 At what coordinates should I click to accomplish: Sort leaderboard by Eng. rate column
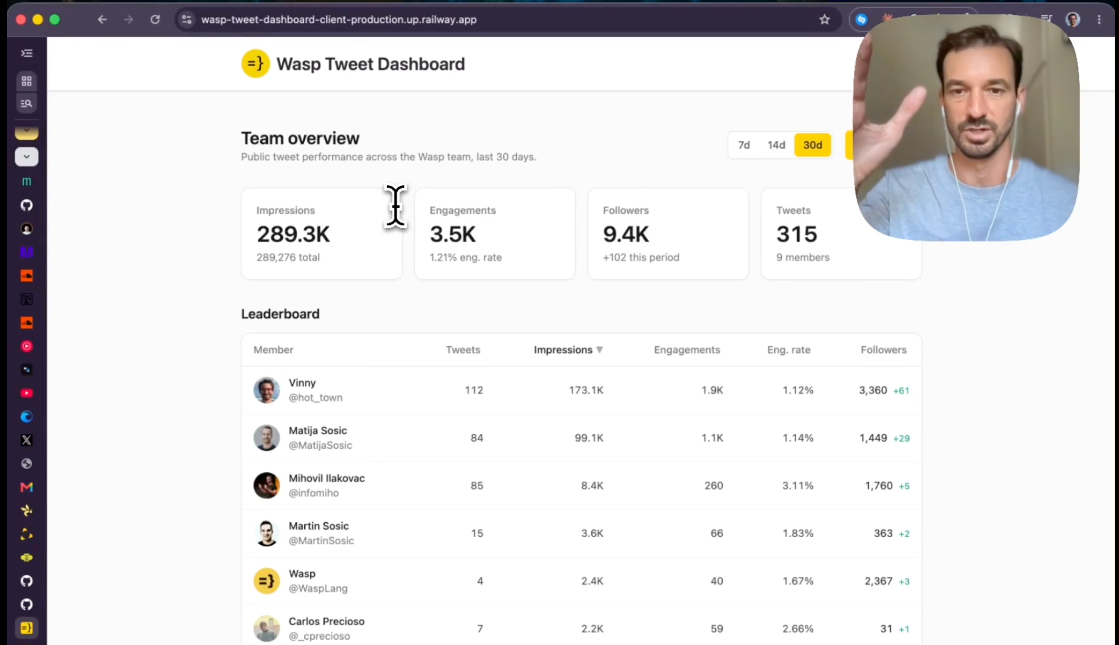point(789,350)
